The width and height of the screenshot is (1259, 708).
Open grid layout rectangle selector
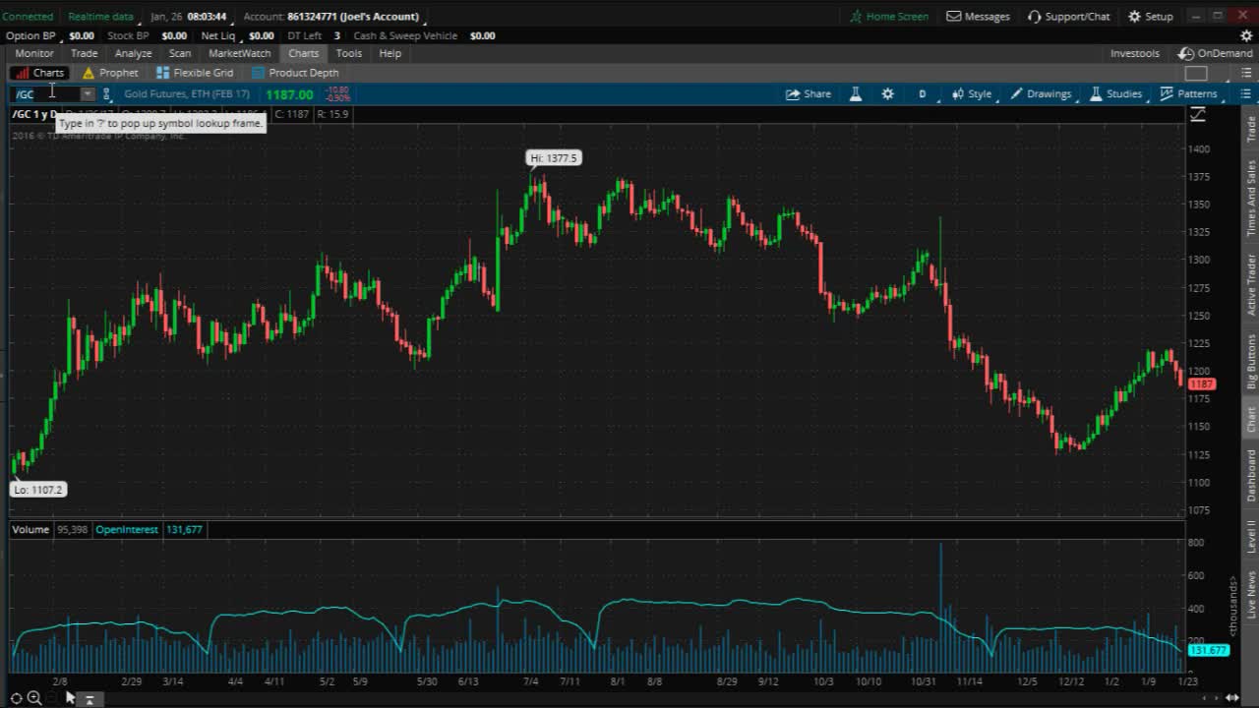pyautogui.click(x=1196, y=73)
